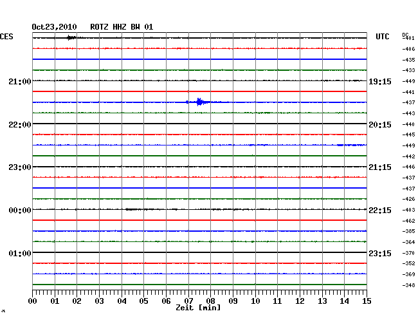Click the DC offset value -462
Image resolution: width=418 pixels, height=318 pixels.
[408, 221]
